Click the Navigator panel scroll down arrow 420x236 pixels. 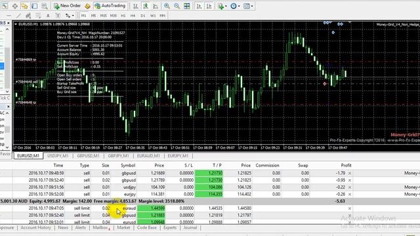tap(7, 147)
